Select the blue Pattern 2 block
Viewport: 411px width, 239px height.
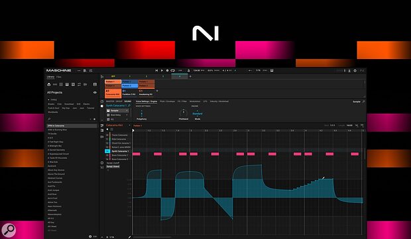[130, 85]
